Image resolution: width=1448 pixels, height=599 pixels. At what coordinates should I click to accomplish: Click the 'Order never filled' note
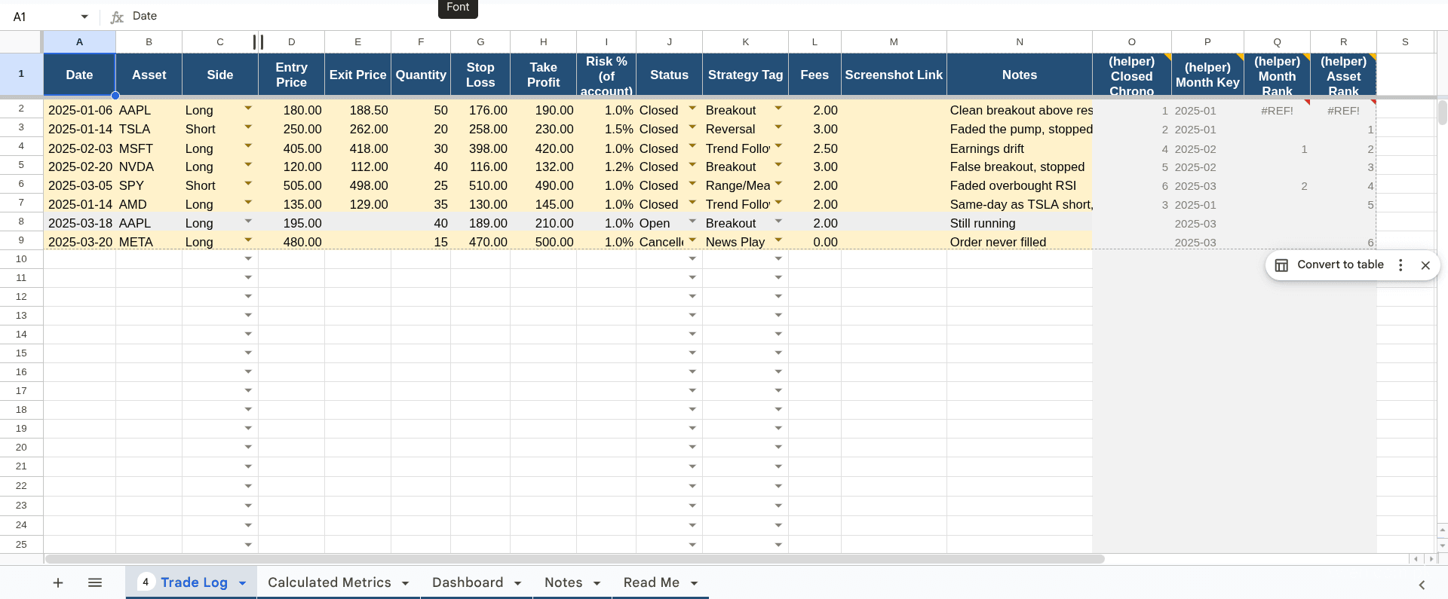(x=1020, y=242)
